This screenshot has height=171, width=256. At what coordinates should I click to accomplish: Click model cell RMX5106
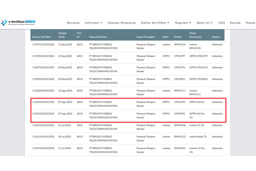coord(180,125)
